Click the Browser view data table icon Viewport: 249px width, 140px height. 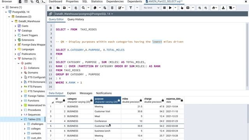coord(26,2)
